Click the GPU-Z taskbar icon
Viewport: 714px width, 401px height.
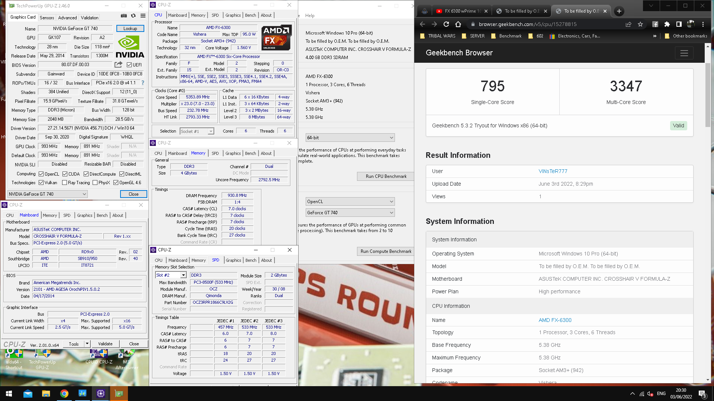coord(119,394)
